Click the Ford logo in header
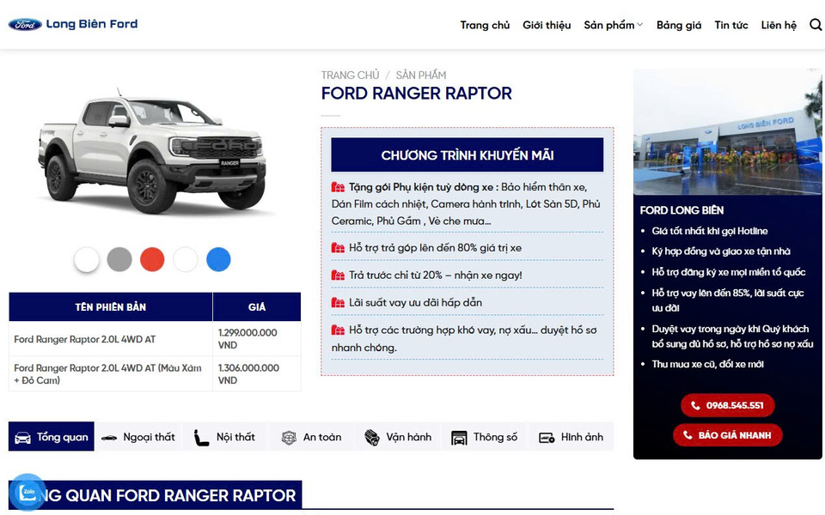Screen dimensions: 825x515 (25, 25)
